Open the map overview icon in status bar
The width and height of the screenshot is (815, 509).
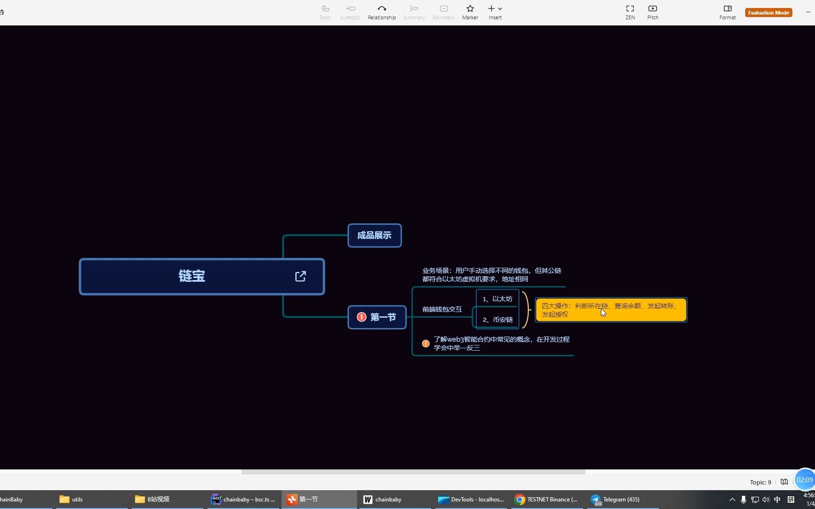(784, 482)
